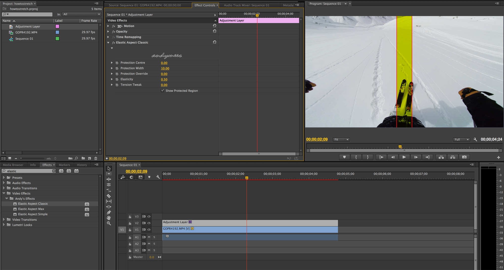Select the Slide tool
This screenshot has width=504, height=270.
109,207
